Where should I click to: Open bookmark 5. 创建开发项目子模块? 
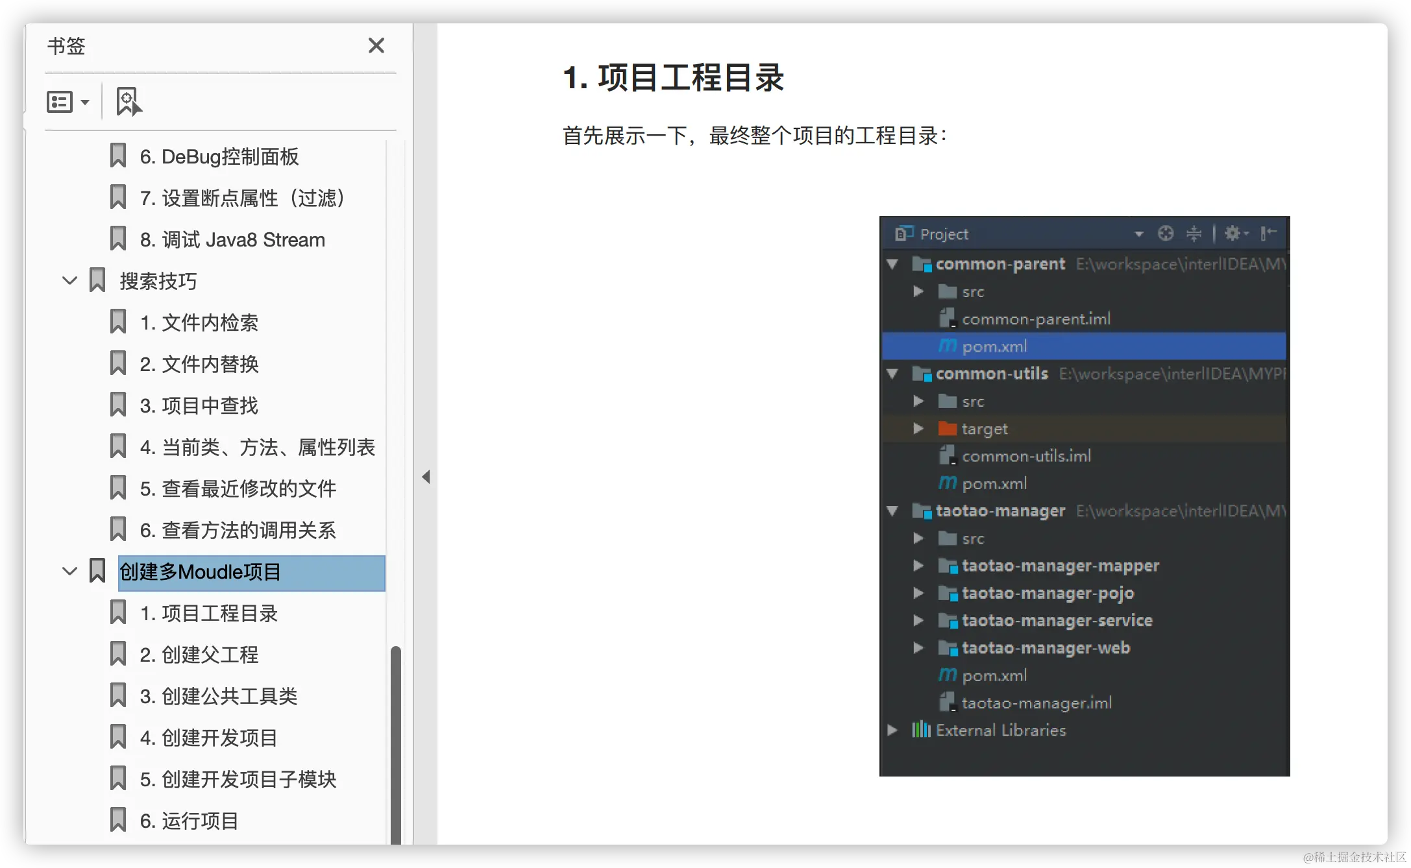pos(238,779)
